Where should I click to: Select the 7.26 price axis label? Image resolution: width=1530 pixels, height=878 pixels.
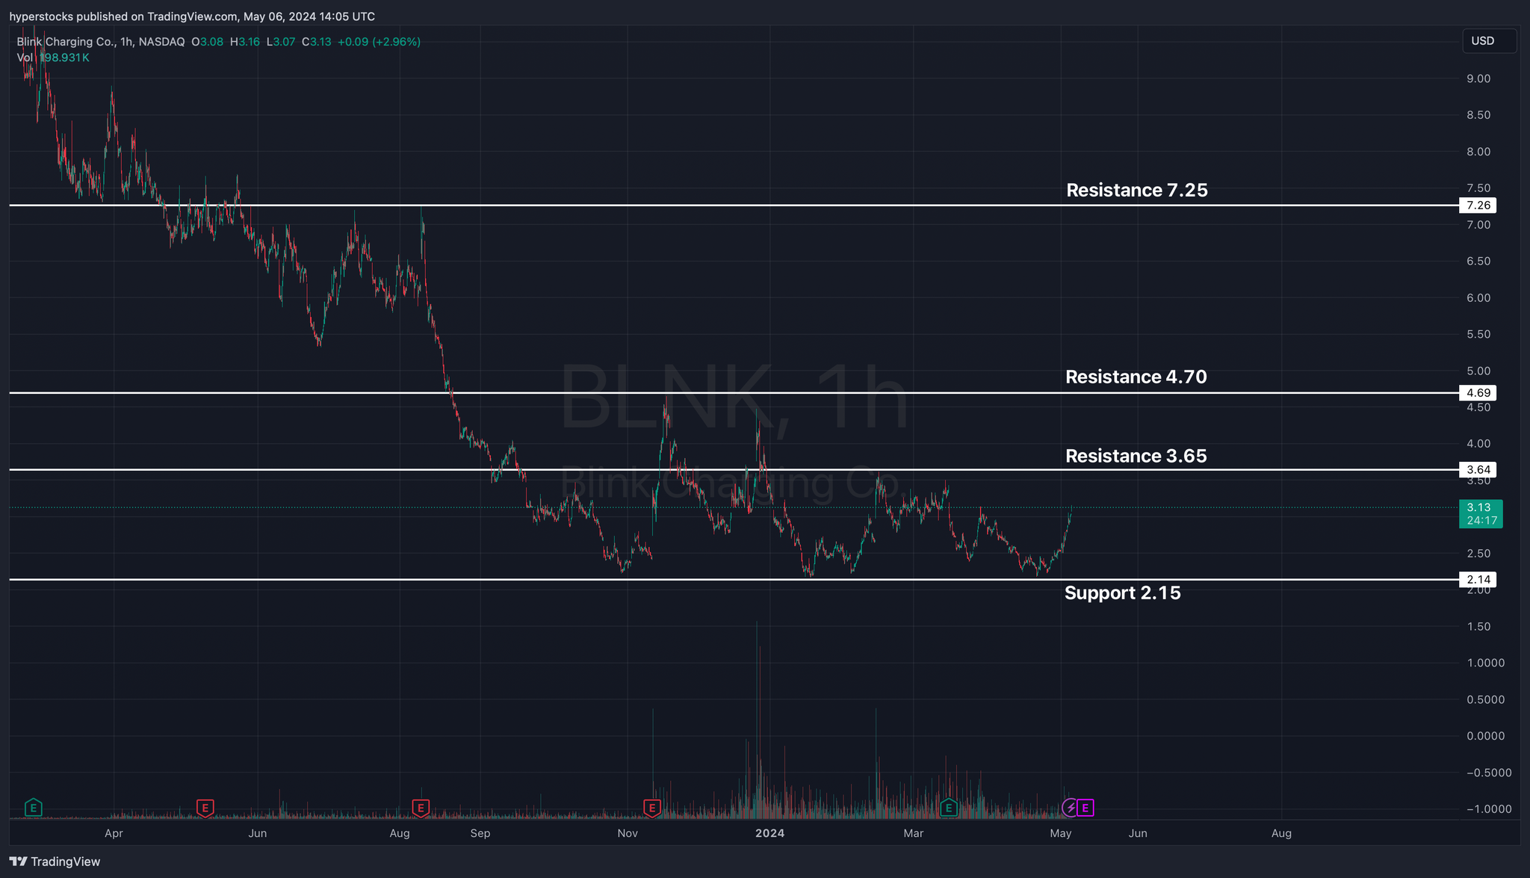click(1478, 205)
